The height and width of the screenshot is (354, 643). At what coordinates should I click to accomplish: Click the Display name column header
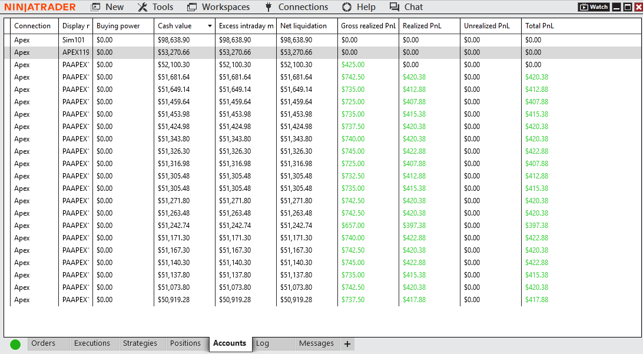75,26
